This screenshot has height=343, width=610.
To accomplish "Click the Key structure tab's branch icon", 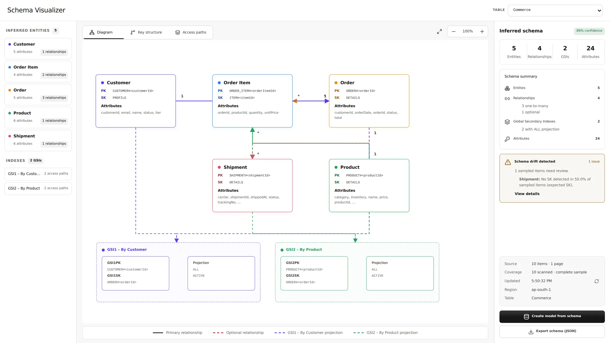I will [133, 32].
